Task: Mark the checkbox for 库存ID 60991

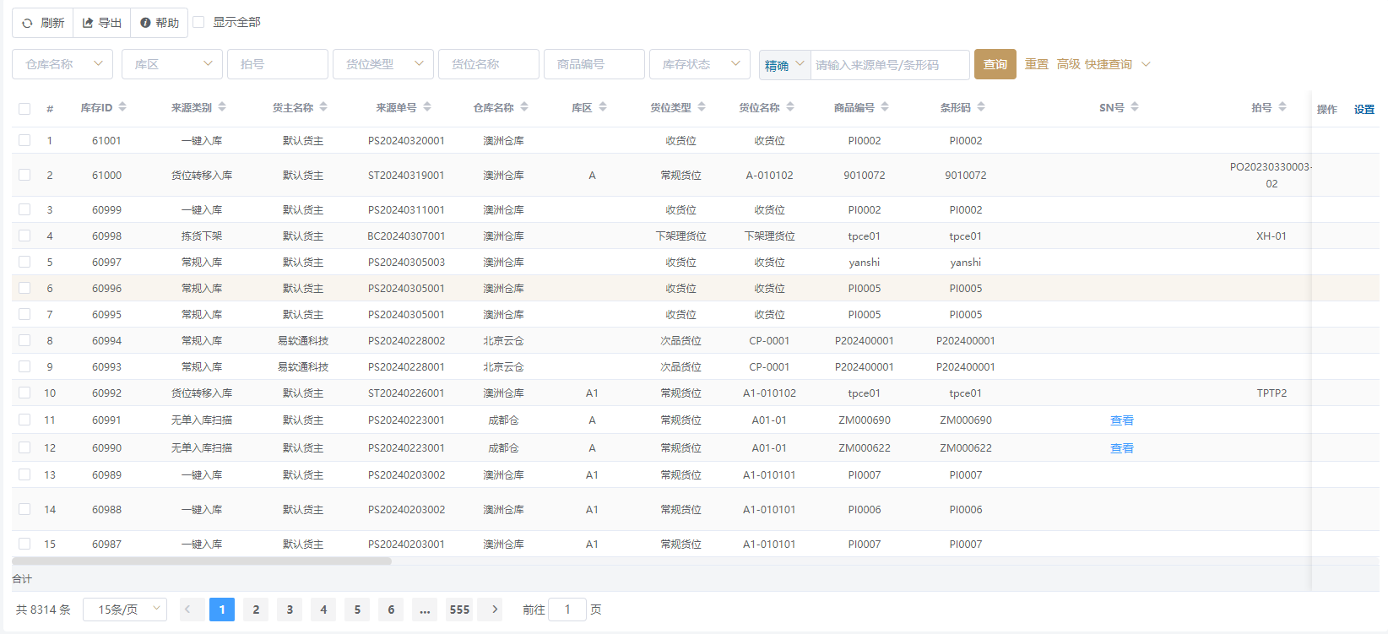Action: [24, 420]
